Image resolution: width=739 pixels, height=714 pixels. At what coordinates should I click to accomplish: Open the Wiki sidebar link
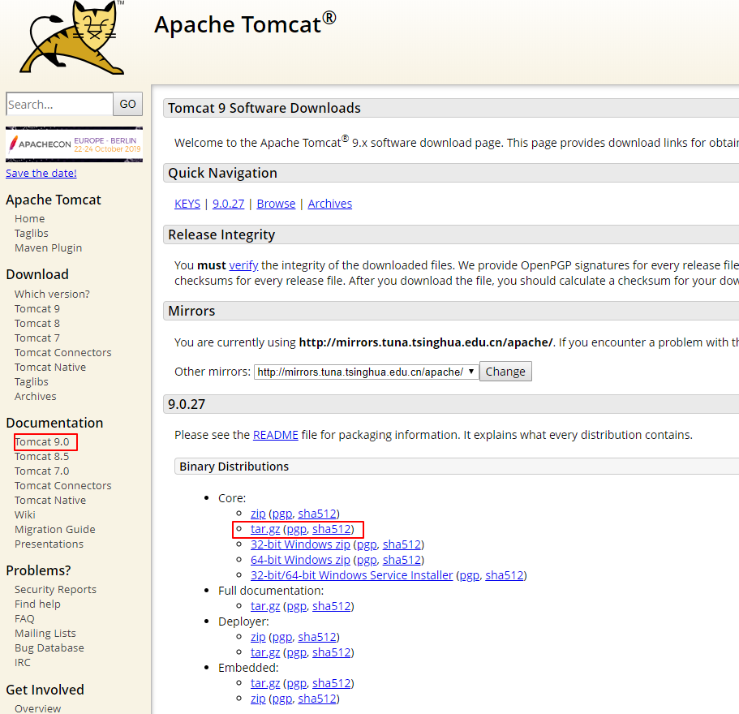[25, 514]
